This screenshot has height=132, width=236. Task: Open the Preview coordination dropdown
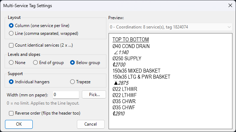(171, 27)
